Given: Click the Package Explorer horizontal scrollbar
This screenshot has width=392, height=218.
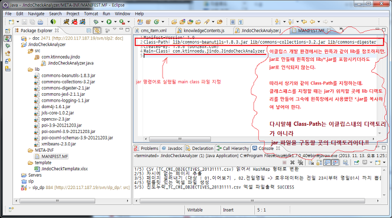Looking at the screenshot, I should [x=57, y=201].
